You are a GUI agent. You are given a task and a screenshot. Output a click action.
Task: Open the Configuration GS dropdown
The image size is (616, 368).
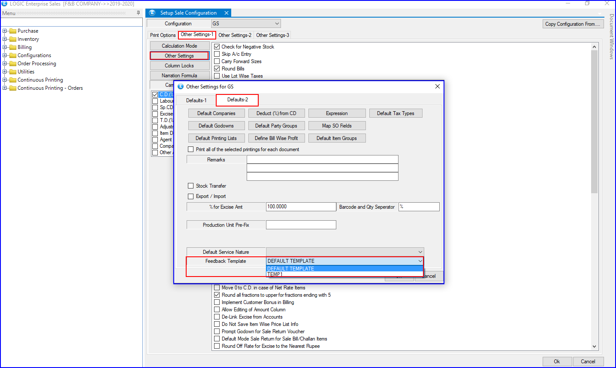pos(277,24)
